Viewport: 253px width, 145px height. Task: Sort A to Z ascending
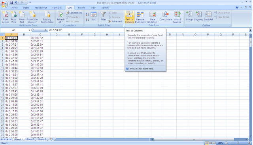click(x=87, y=15)
